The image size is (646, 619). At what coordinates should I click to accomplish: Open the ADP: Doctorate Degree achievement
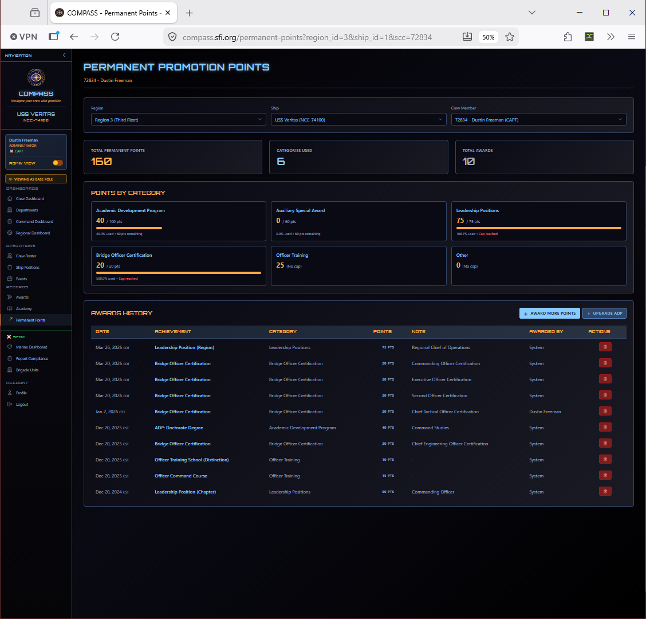tap(179, 428)
